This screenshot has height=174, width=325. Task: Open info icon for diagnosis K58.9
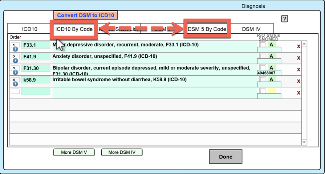pos(15,84)
